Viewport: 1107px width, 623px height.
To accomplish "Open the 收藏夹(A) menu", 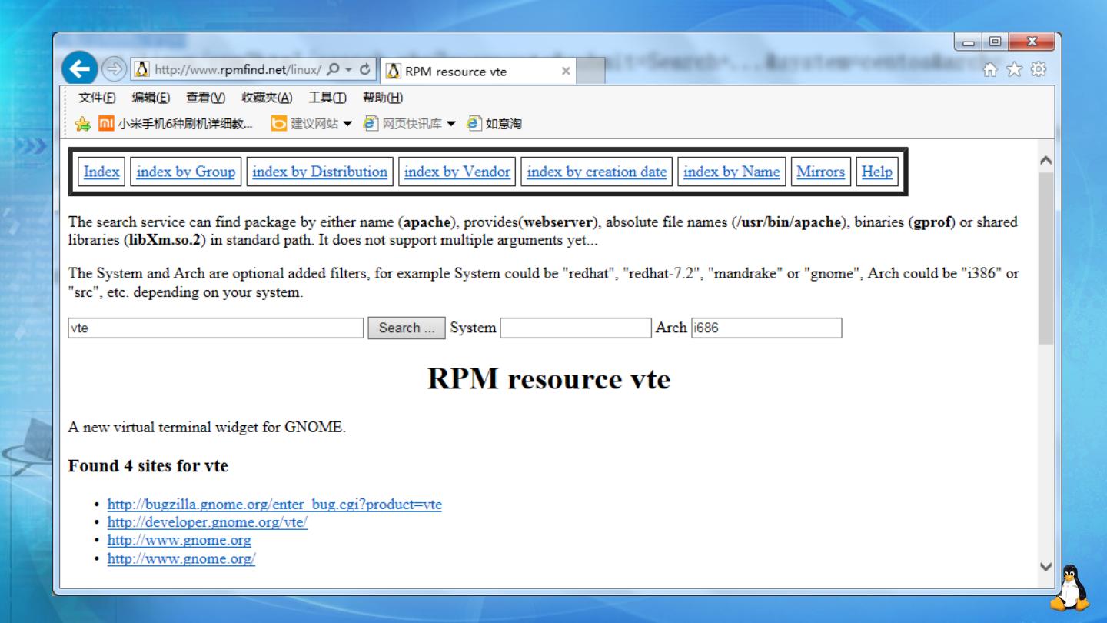I will pyautogui.click(x=267, y=98).
